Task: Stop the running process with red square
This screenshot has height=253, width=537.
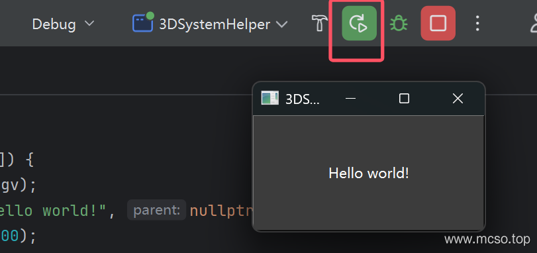Action: (x=438, y=23)
